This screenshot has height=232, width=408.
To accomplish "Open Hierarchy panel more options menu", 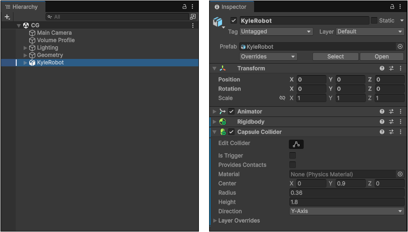I will point(192,7).
